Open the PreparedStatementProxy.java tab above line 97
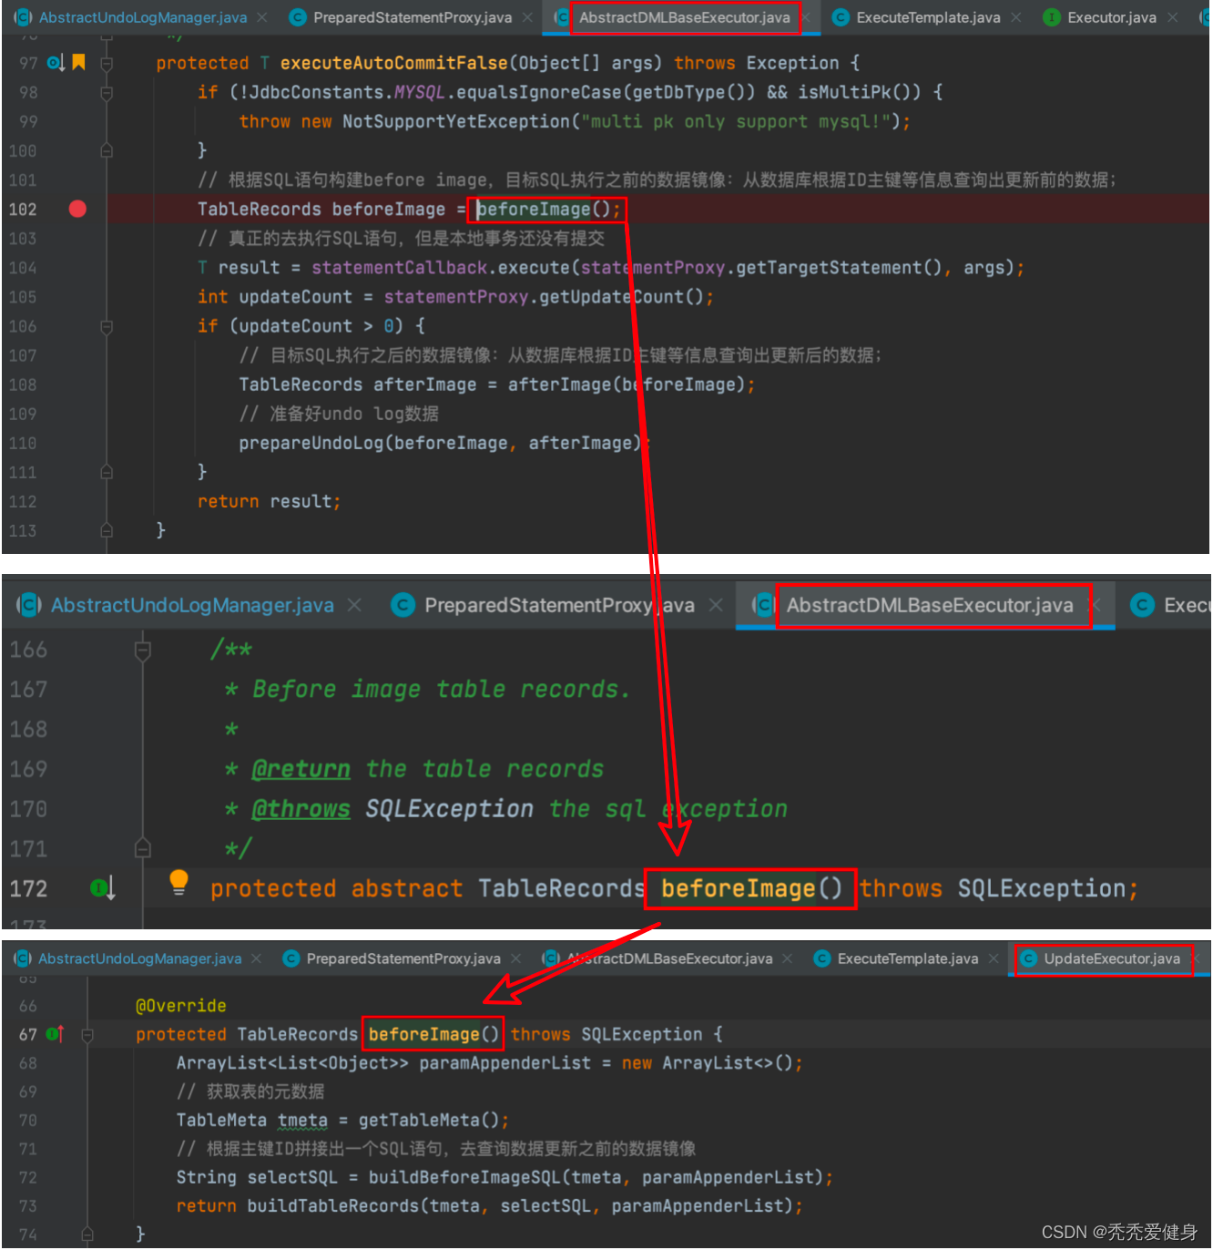Image resolution: width=1213 pixels, height=1250 pixels. point(413,17)
